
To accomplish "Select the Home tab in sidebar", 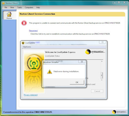I will pyautogui.click(x=9, y=15).
